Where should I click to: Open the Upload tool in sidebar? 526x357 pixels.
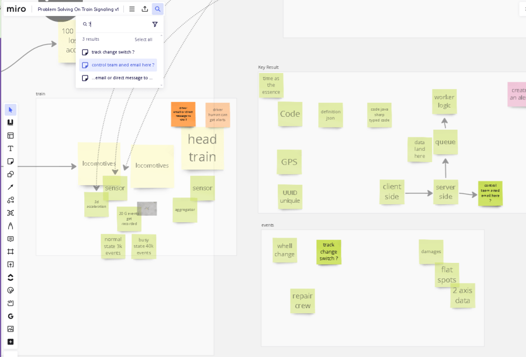click(10, 264)
